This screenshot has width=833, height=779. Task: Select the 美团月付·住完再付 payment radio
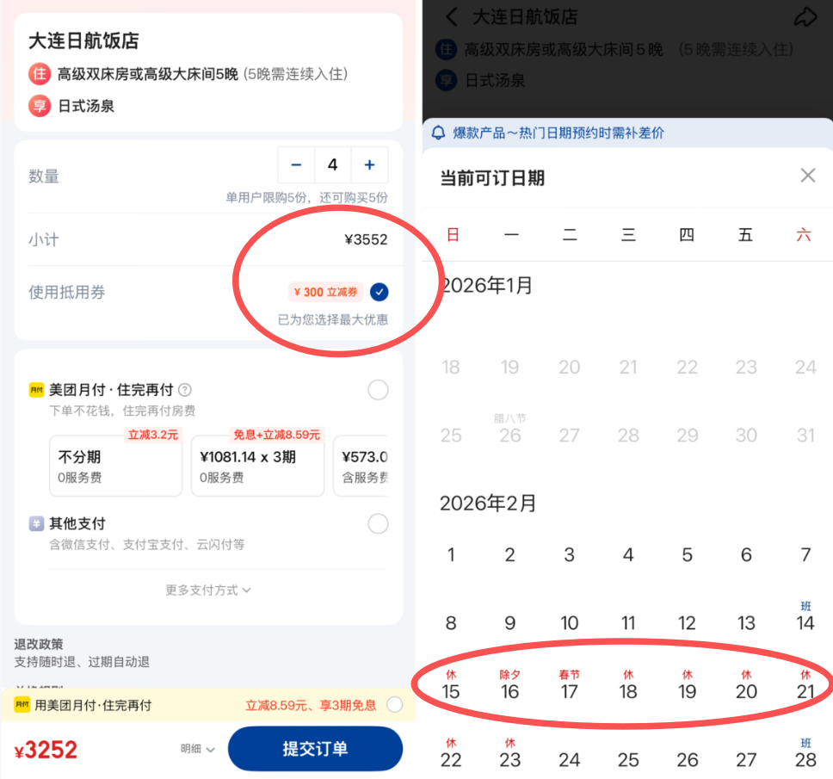[378, 390]
